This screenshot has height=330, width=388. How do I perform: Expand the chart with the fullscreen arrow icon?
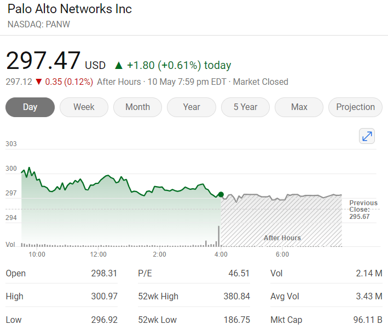(x=367, y=136)
